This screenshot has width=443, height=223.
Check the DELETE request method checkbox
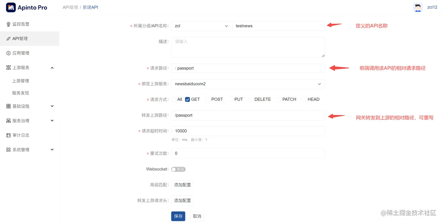(x=251, y=99)
